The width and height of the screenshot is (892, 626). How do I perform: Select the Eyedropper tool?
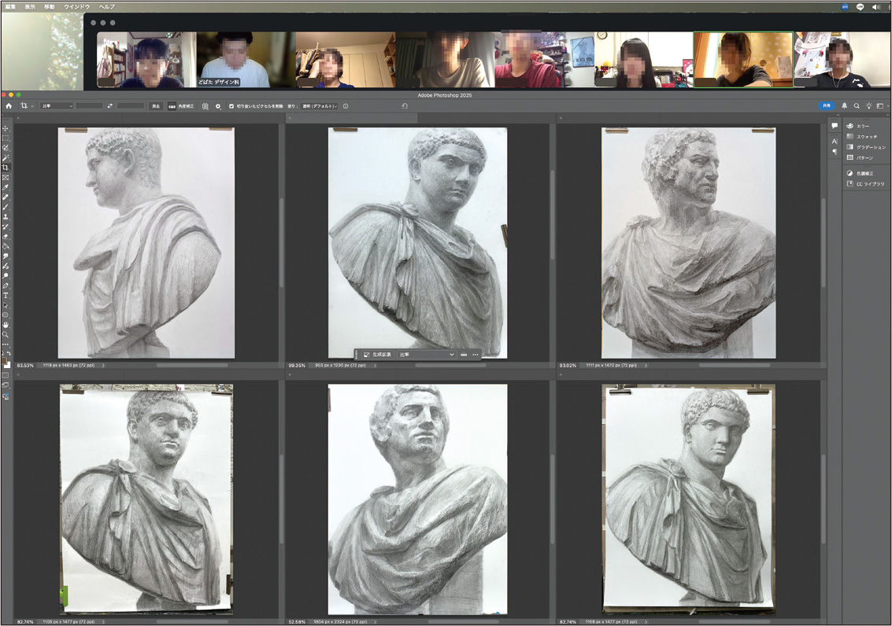click(6, 187)
